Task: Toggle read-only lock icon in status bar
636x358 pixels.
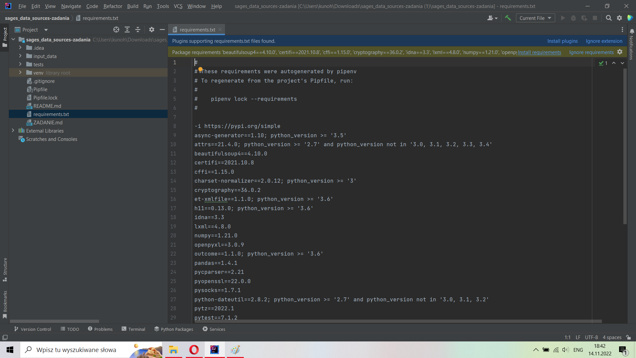Action: coord(628,337)
